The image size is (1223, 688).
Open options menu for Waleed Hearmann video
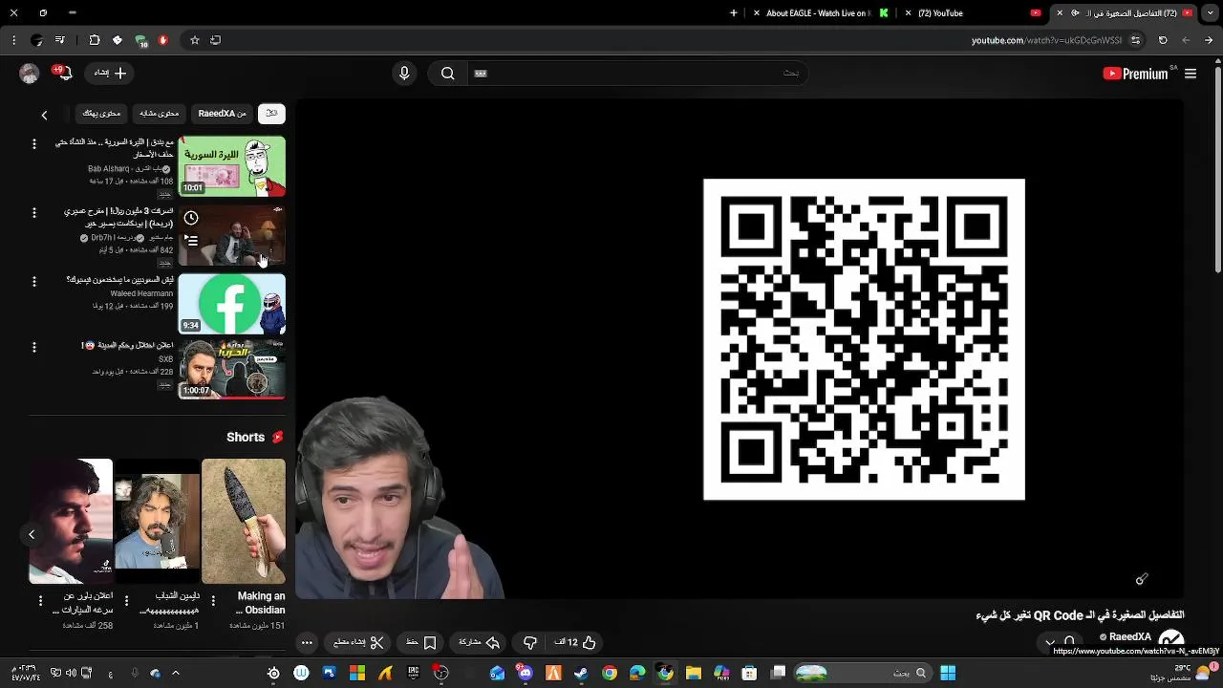point(34,281)
